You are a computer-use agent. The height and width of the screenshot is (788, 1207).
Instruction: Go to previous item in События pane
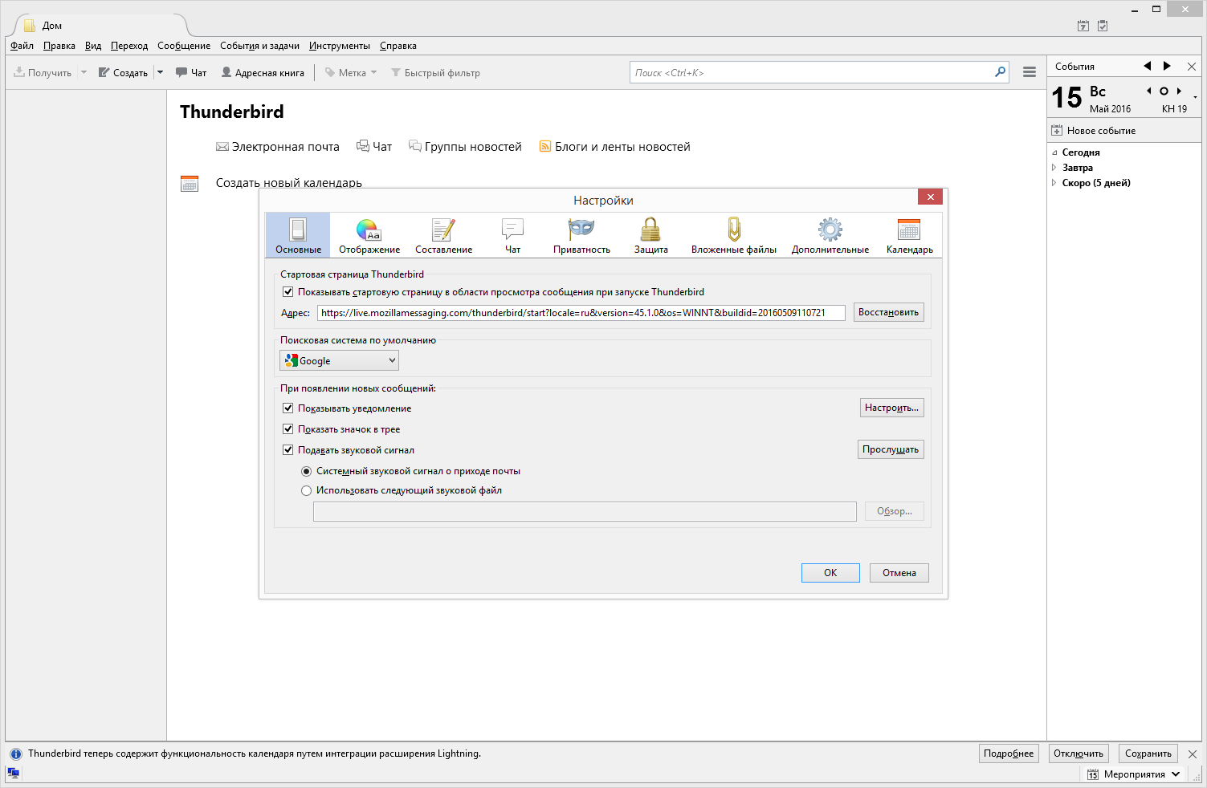1148,66
